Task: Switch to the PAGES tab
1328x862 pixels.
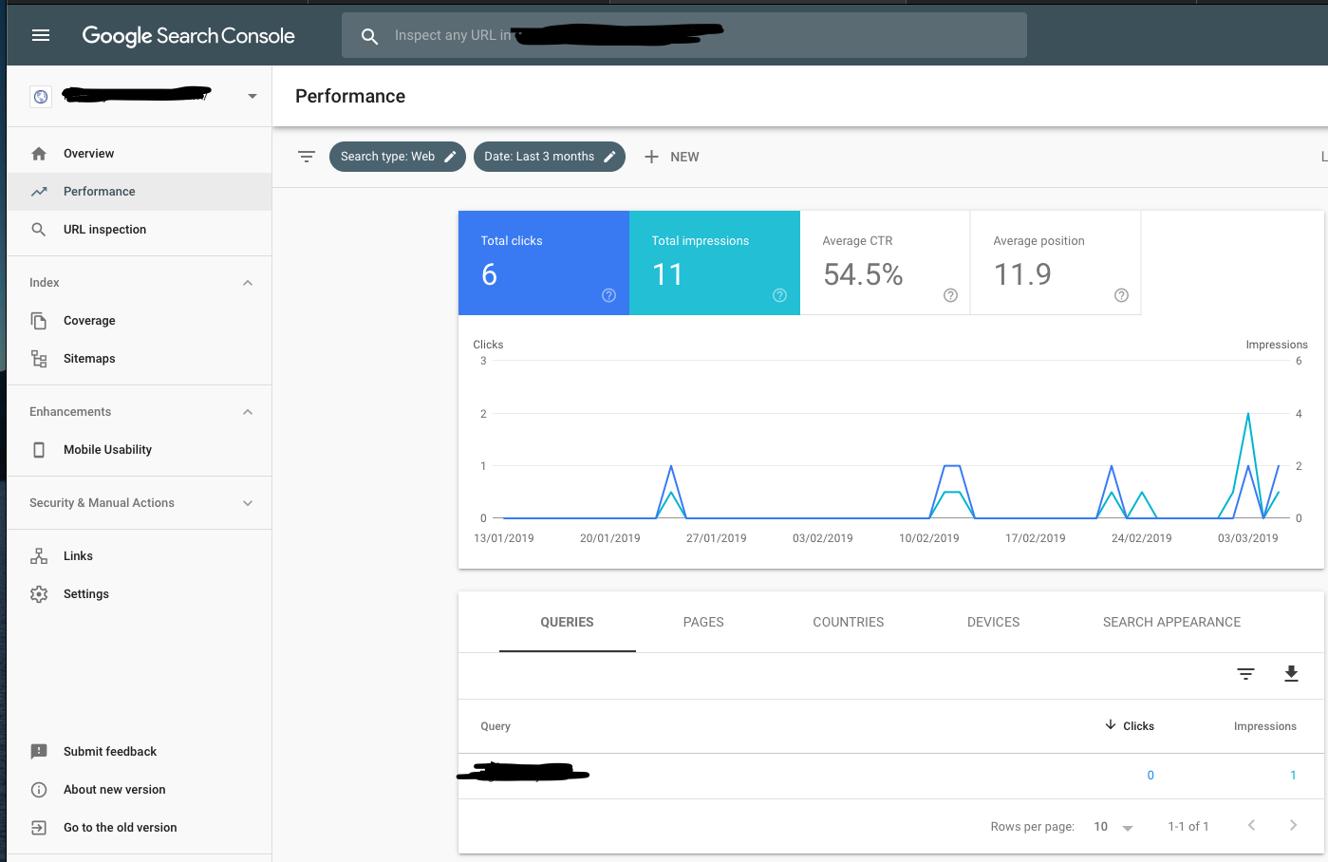Action: pyautogui.click(x=703, y=623)
